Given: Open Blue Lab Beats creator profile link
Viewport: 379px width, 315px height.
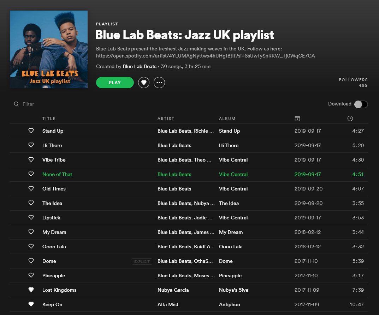Looking at the screenshot, I should click(x=140, y=66).
